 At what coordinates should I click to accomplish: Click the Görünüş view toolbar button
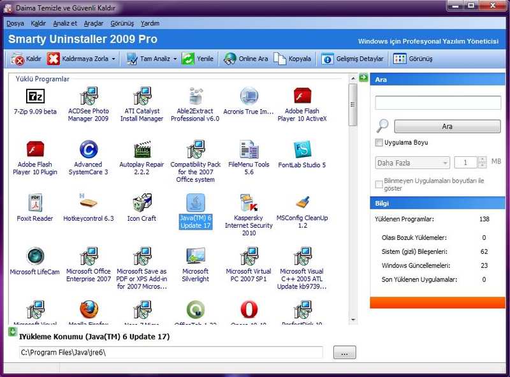[x=413, y=59]
